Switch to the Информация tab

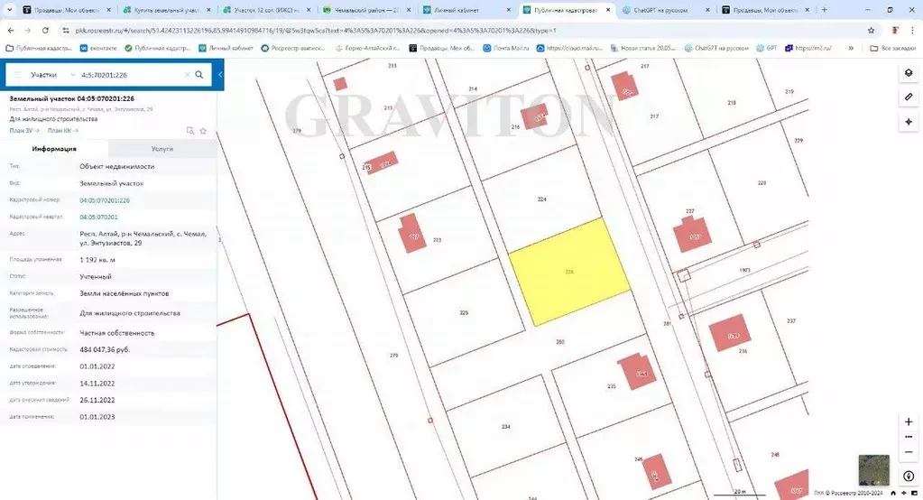[54, 149]
